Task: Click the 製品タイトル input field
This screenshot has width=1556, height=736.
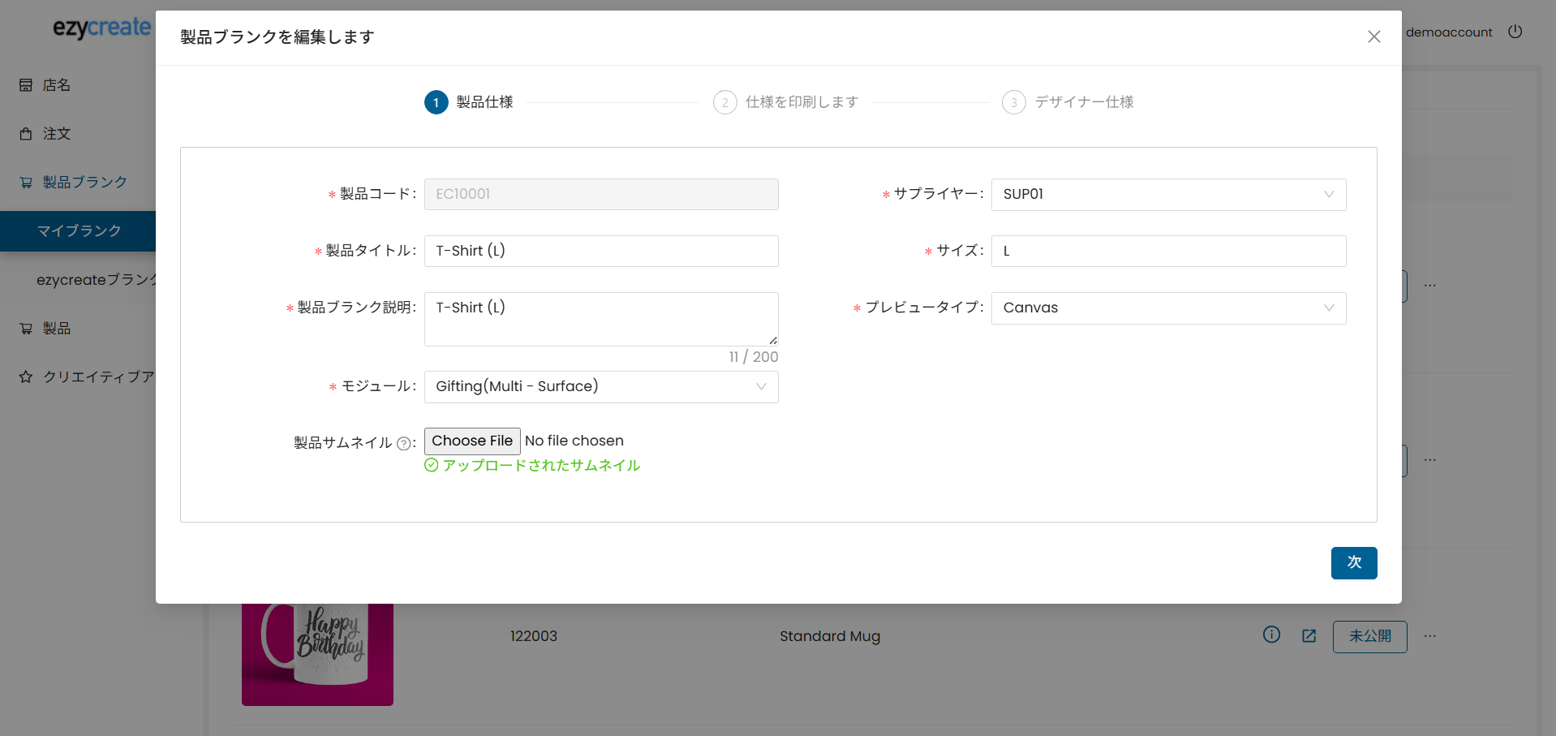Action: point(600,252)
